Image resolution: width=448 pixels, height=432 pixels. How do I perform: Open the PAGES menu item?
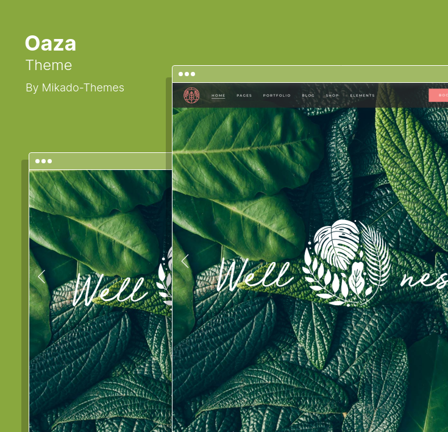click(244, 96)
